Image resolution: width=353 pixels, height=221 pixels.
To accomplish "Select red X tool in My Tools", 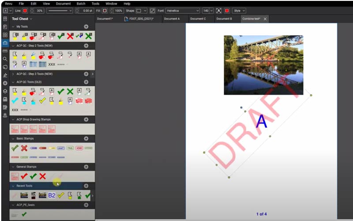I will pyautogui.click(x=70, y=36).
